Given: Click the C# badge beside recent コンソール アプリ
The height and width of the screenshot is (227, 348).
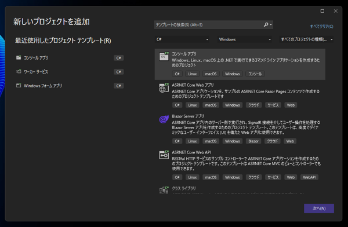Looking at the screenshot, I should (118, 58).
